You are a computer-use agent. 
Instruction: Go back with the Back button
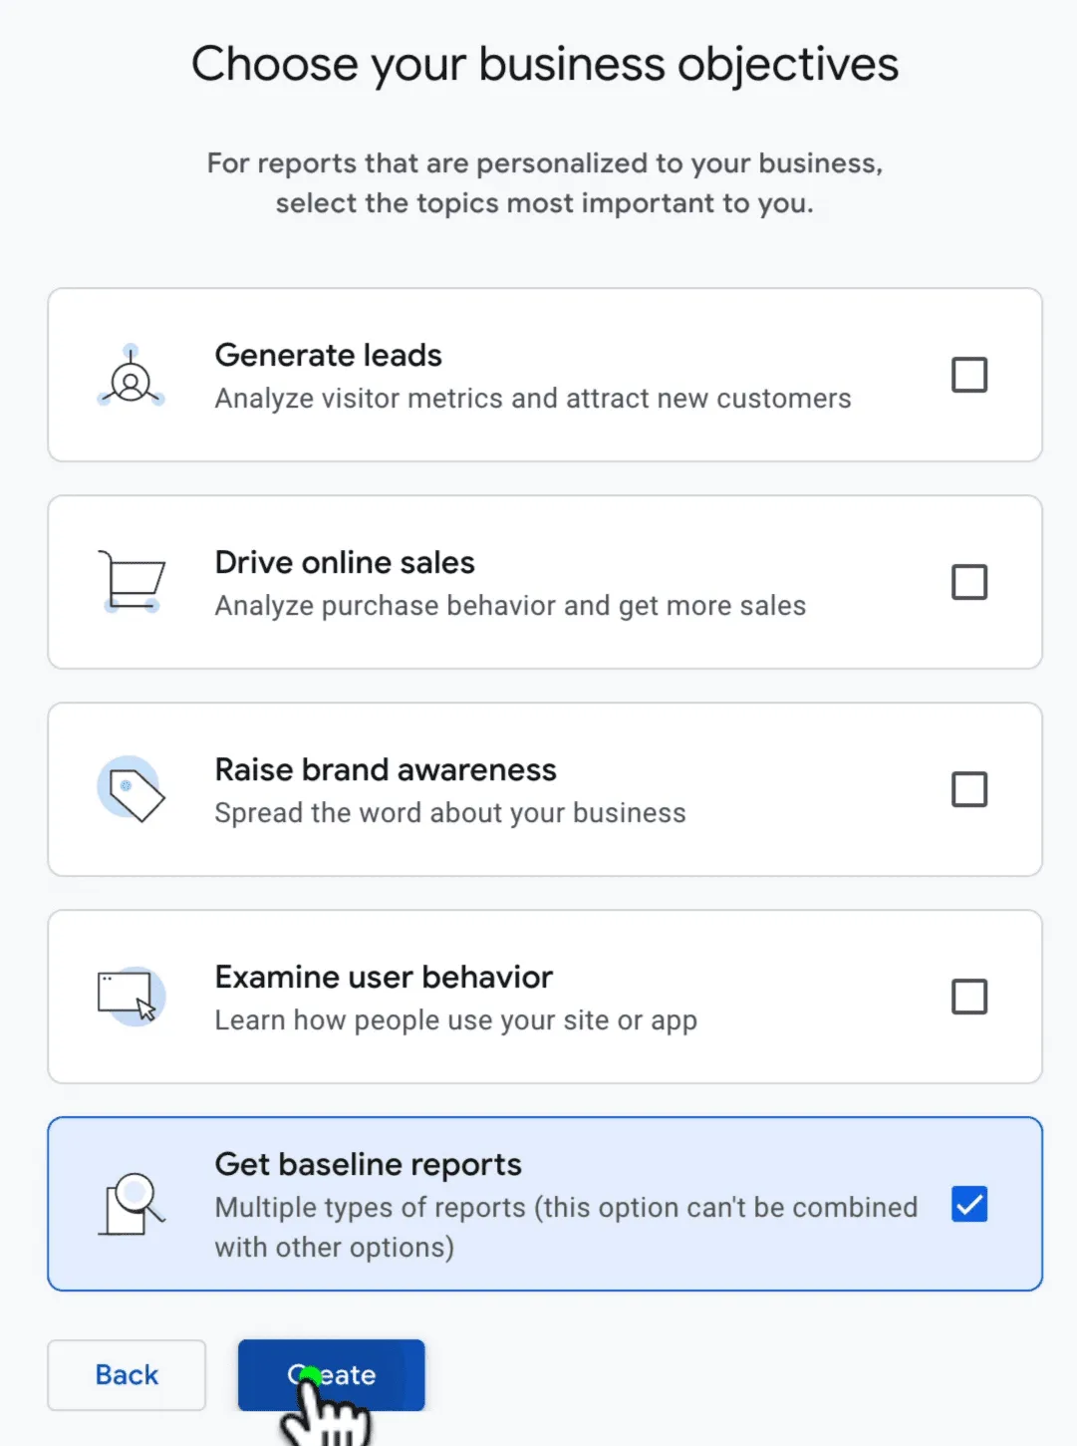pyautogui.click(x=127, y=1375)
